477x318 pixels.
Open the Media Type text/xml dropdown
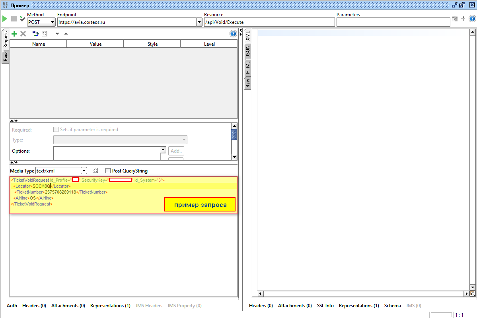click(84, 171)
